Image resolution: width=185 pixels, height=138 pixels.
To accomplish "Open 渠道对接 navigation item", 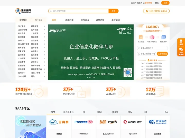I will coord(69,20).
